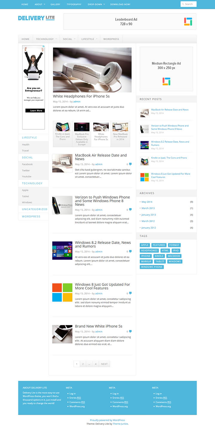Select WordPress tab in main navigation
Viewport: 215px width, 431px height.
click(111, 39)
